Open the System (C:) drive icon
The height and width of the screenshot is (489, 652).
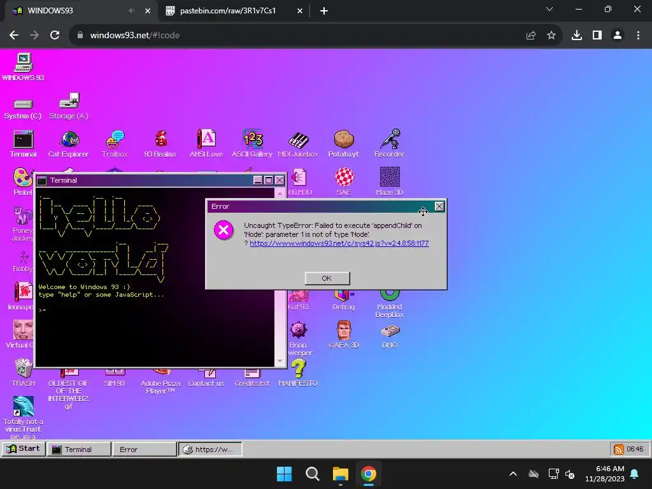(24, 108)
